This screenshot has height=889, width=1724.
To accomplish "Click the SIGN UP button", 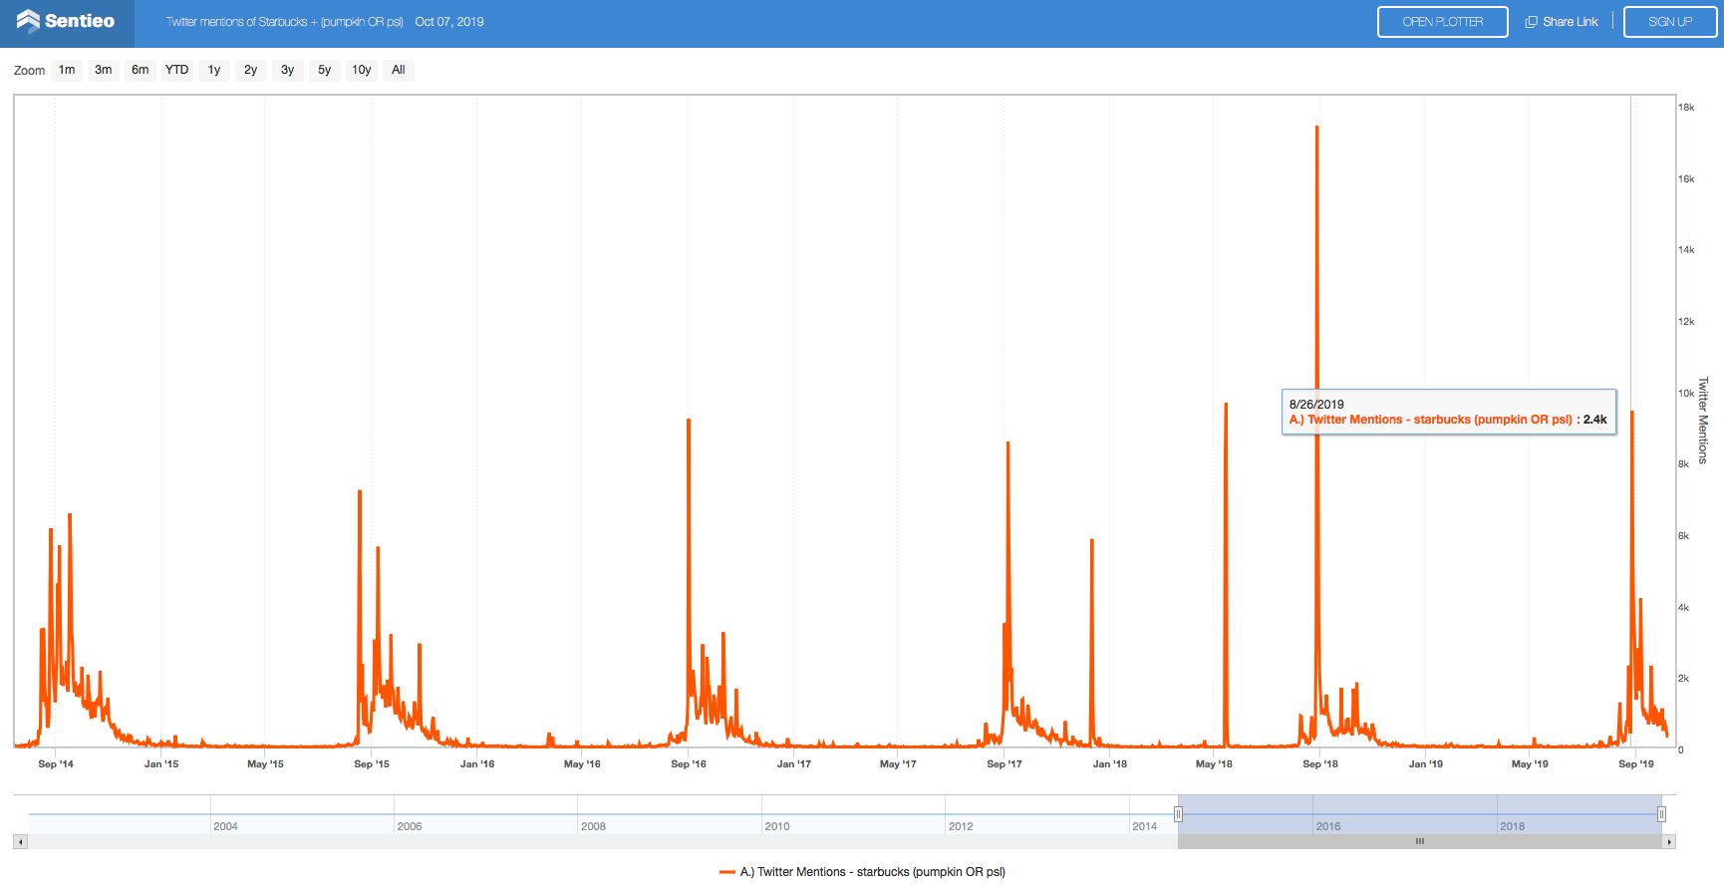I will pos(1669,22).
